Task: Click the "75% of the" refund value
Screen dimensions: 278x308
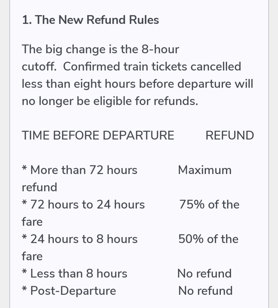Action: coord(209,204)
